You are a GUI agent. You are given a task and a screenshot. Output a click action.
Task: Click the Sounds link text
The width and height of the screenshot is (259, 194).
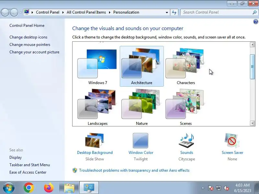pyautogui.click(x=187, y=153)
